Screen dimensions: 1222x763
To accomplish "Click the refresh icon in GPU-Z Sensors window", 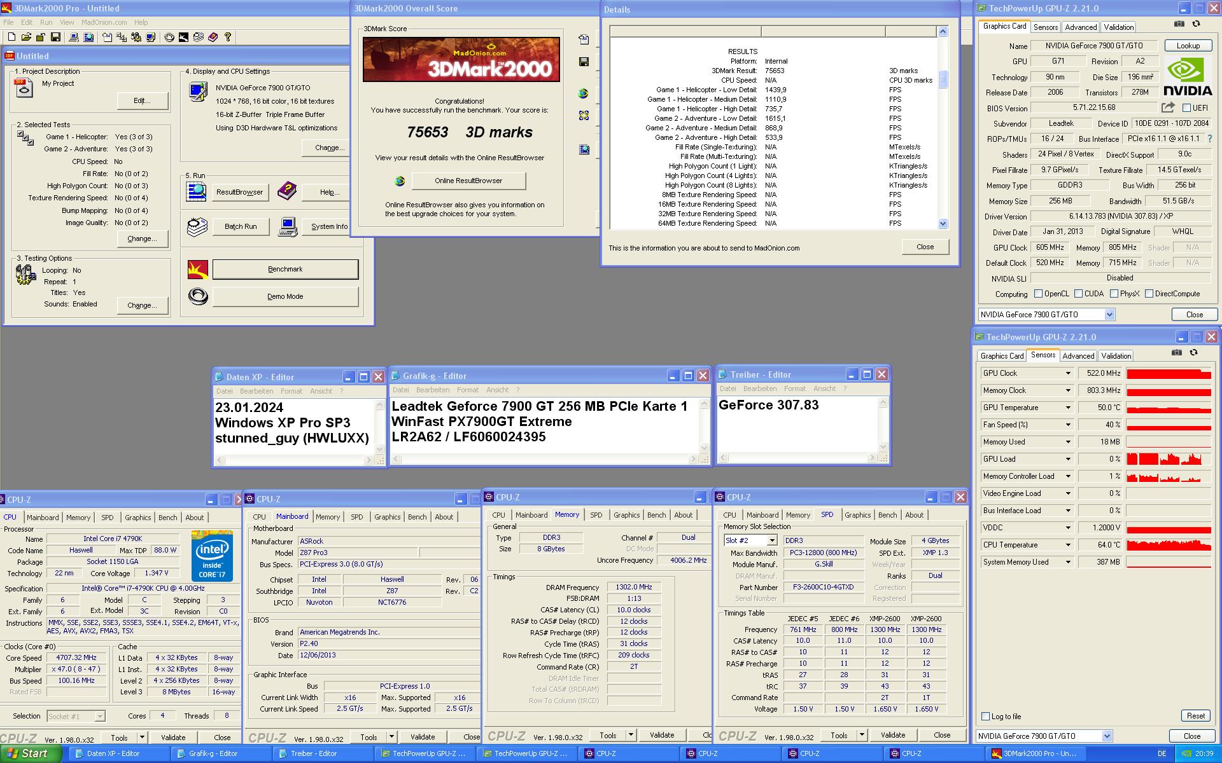I will click(1193, 352).
